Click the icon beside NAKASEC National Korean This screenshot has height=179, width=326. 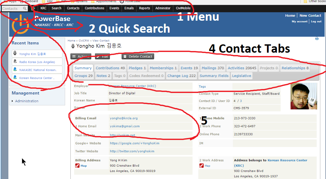point(15,69)
